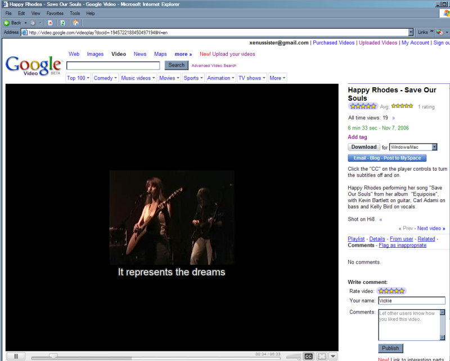Open the Help menu
The image size is (450, 361).
click(x=91, y=13)
